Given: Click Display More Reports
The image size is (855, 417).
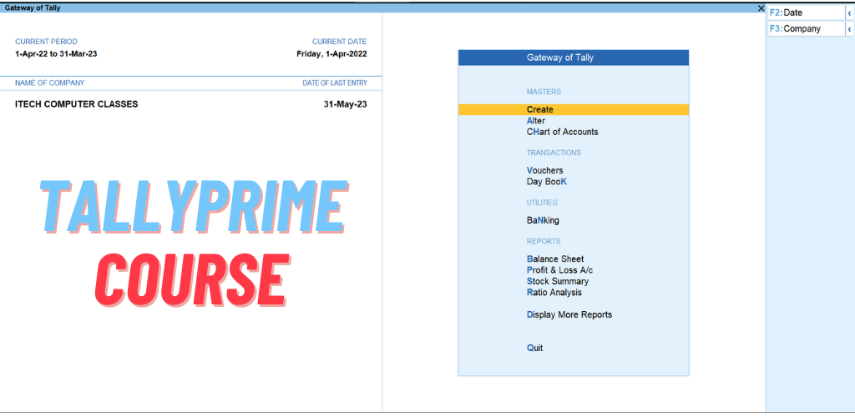Looking at the screenshot, I should (569, 314).
